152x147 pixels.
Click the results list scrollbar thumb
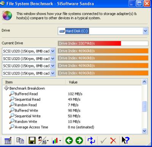coord(144,106)
